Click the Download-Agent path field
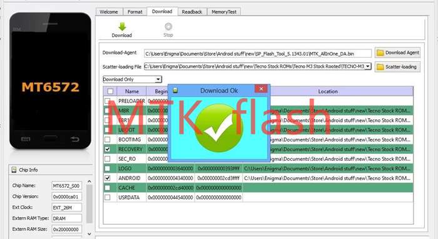 [x=258, y=54]
